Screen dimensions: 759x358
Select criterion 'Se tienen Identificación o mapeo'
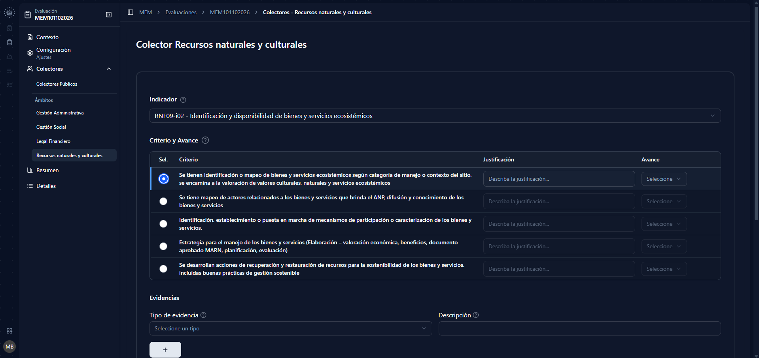(x=164, y=179)
